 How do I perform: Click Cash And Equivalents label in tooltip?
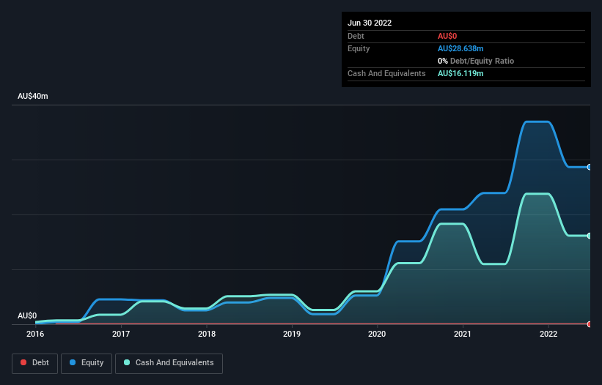pyautogui.click(x=386, y=73)
